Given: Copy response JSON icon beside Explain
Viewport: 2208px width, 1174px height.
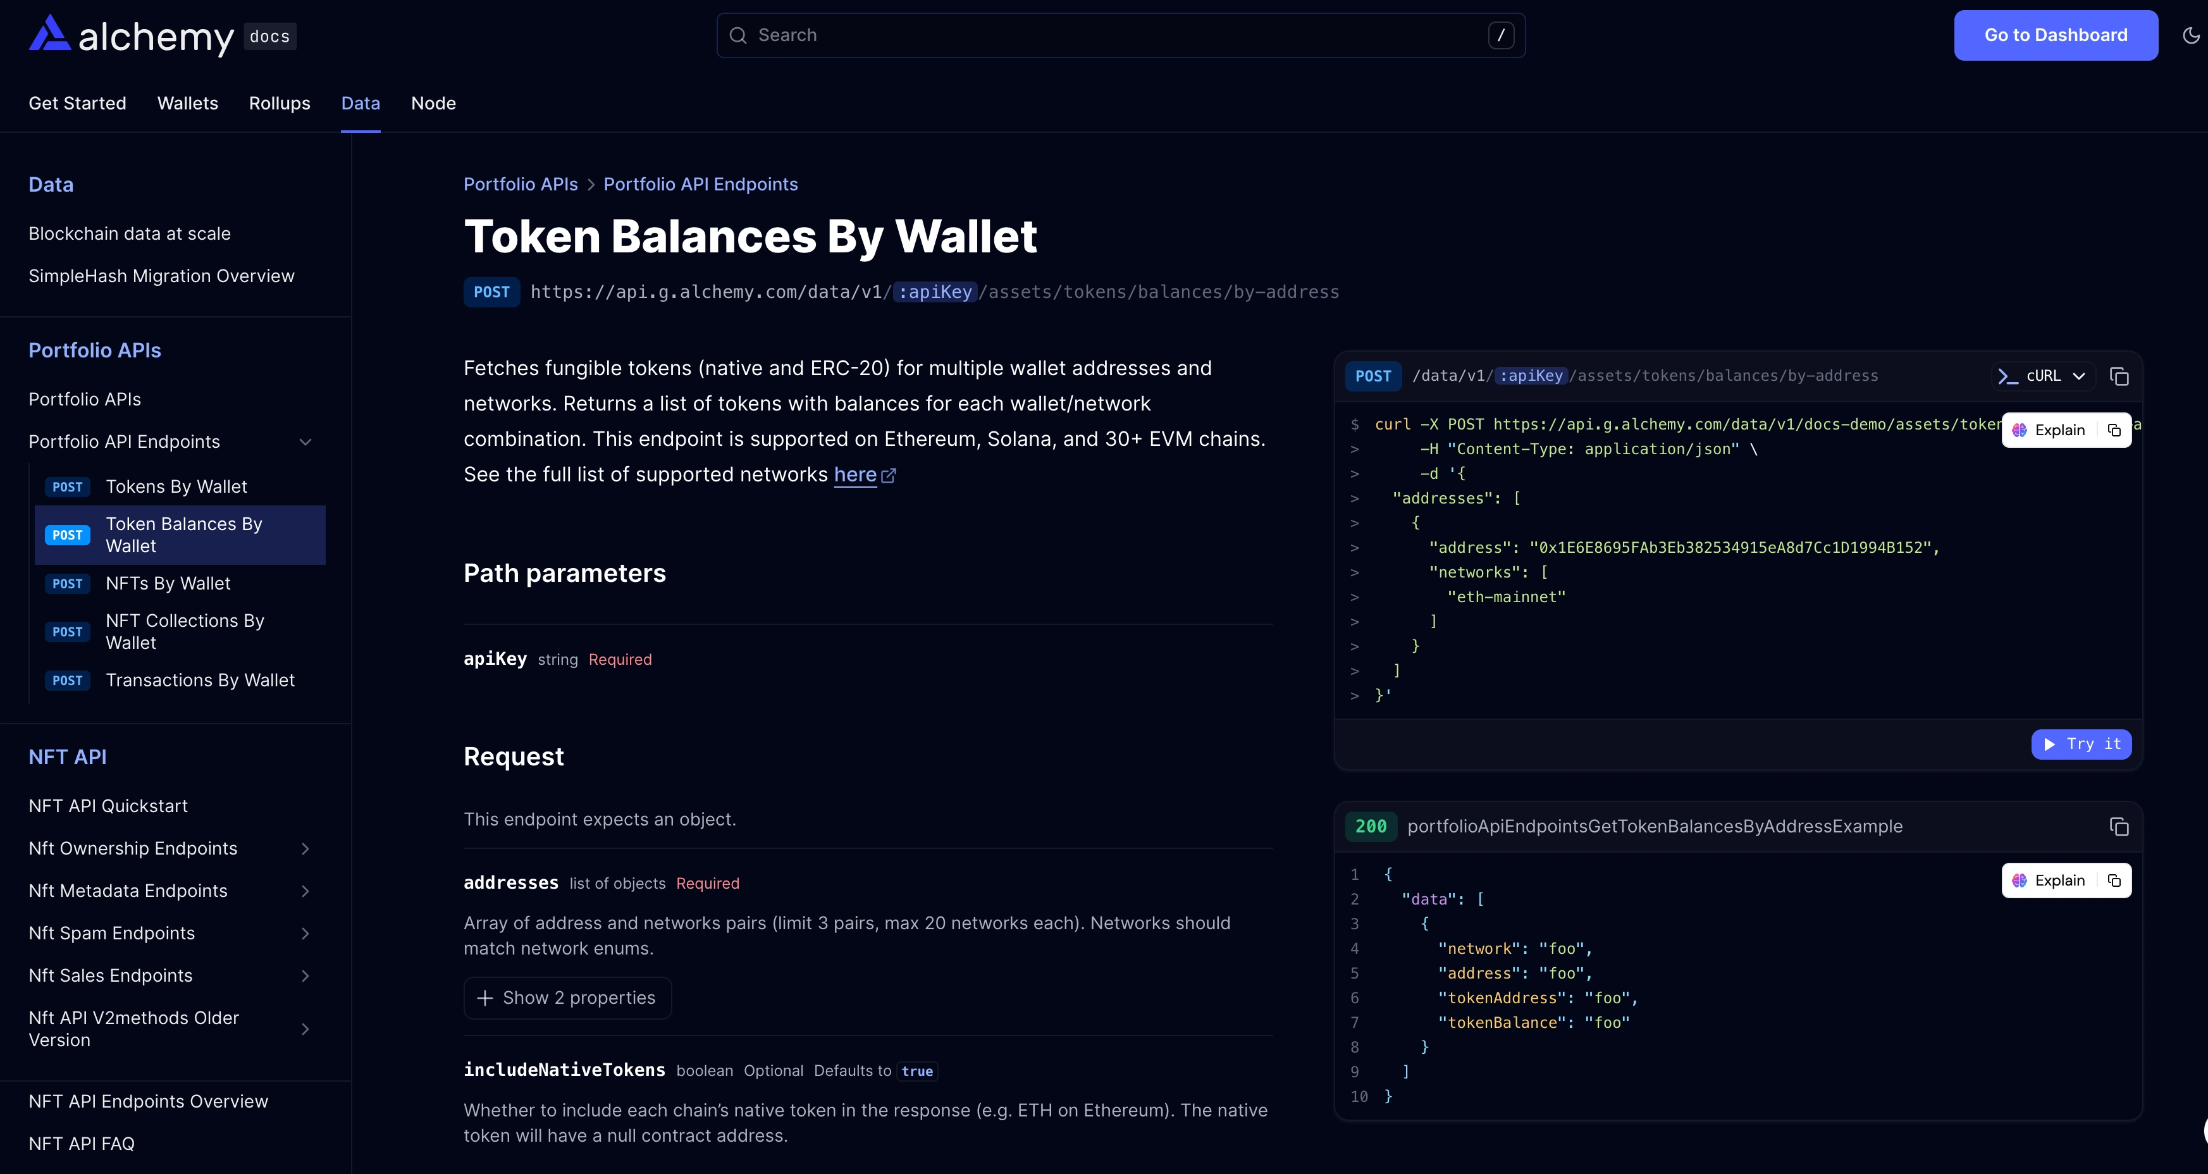Looking at the screenshot, I should pyautogui.click(x=2114, y=880).
